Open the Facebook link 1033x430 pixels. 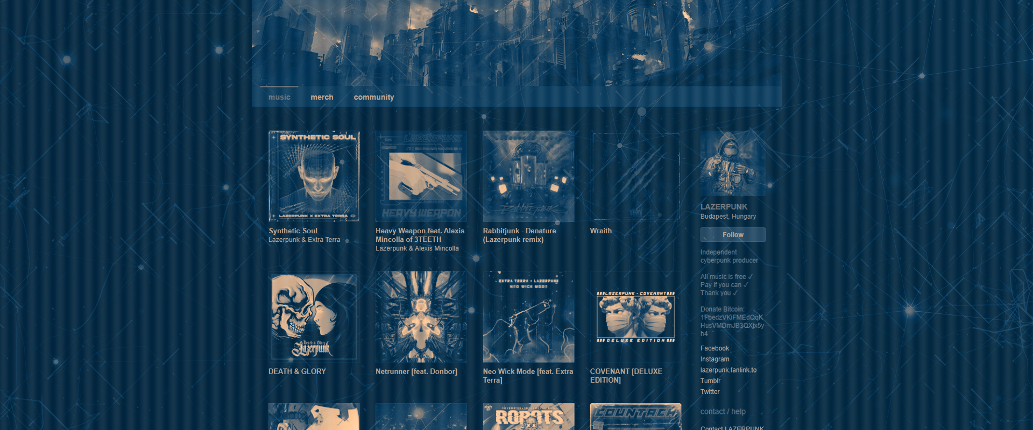pos(714,348)
